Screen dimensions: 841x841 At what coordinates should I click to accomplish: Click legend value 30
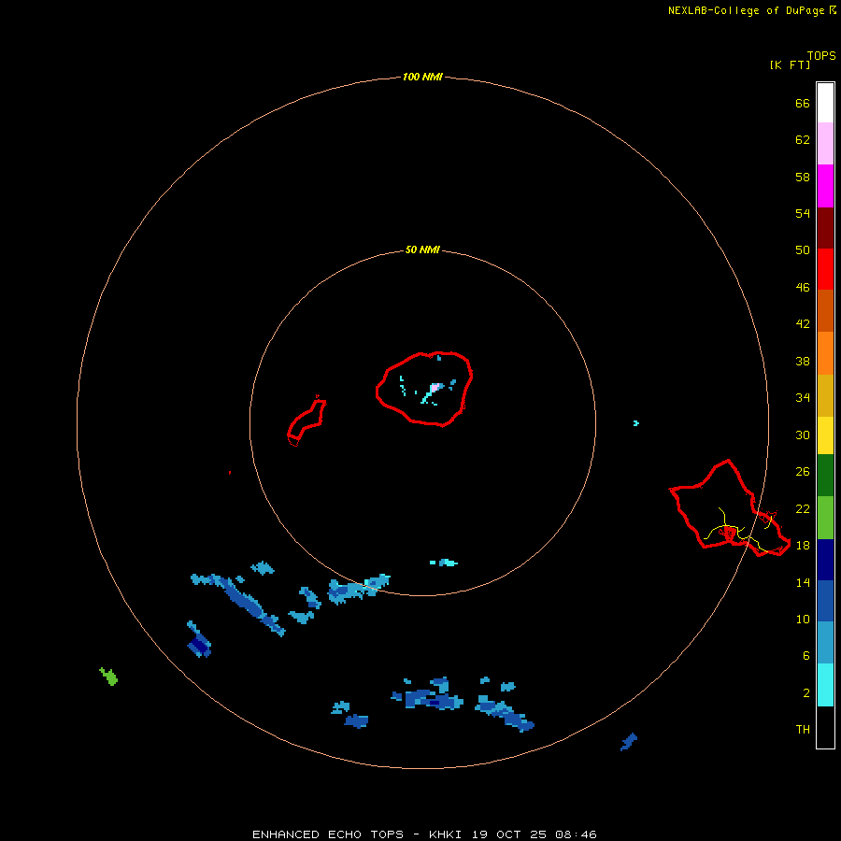[x=803, y=435]
